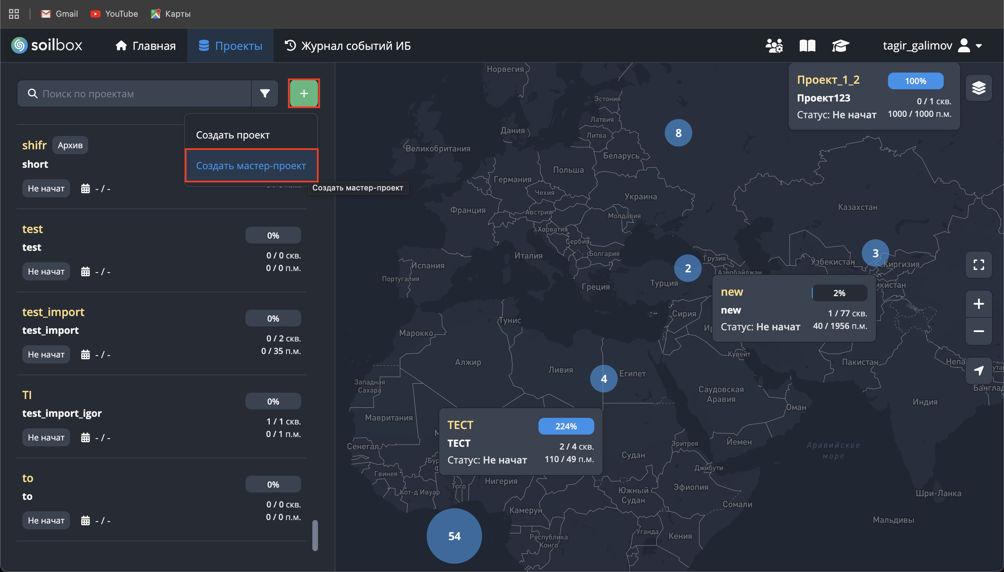Image resolution: width=1004 pixels, height=572 pixels.
Task: Open the test_import project link
Action: tap(53, 312)
